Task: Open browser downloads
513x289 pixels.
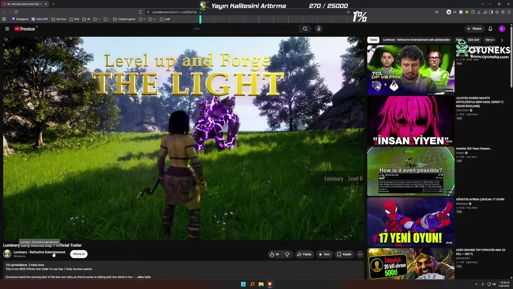Action: (479, 12)
